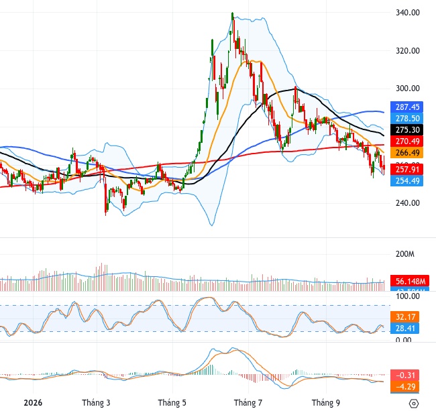Select the black 275.30 price label
This screenshot has width=436, height=411.
tap(406, 130)
